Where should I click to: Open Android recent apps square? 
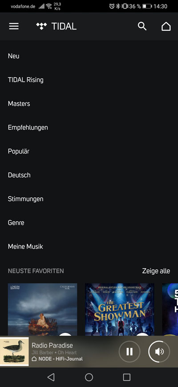tap(126, 377)
